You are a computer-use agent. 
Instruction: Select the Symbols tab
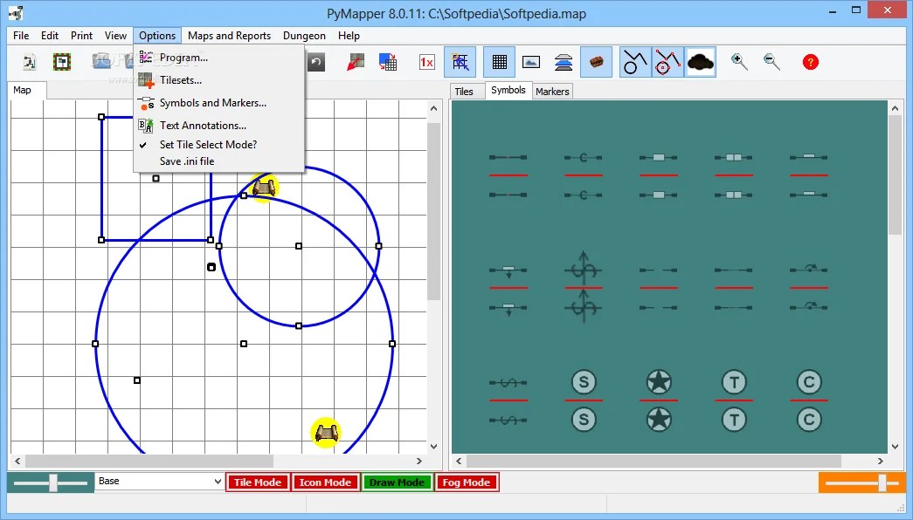pyautogui.click(x=508, y=90)
